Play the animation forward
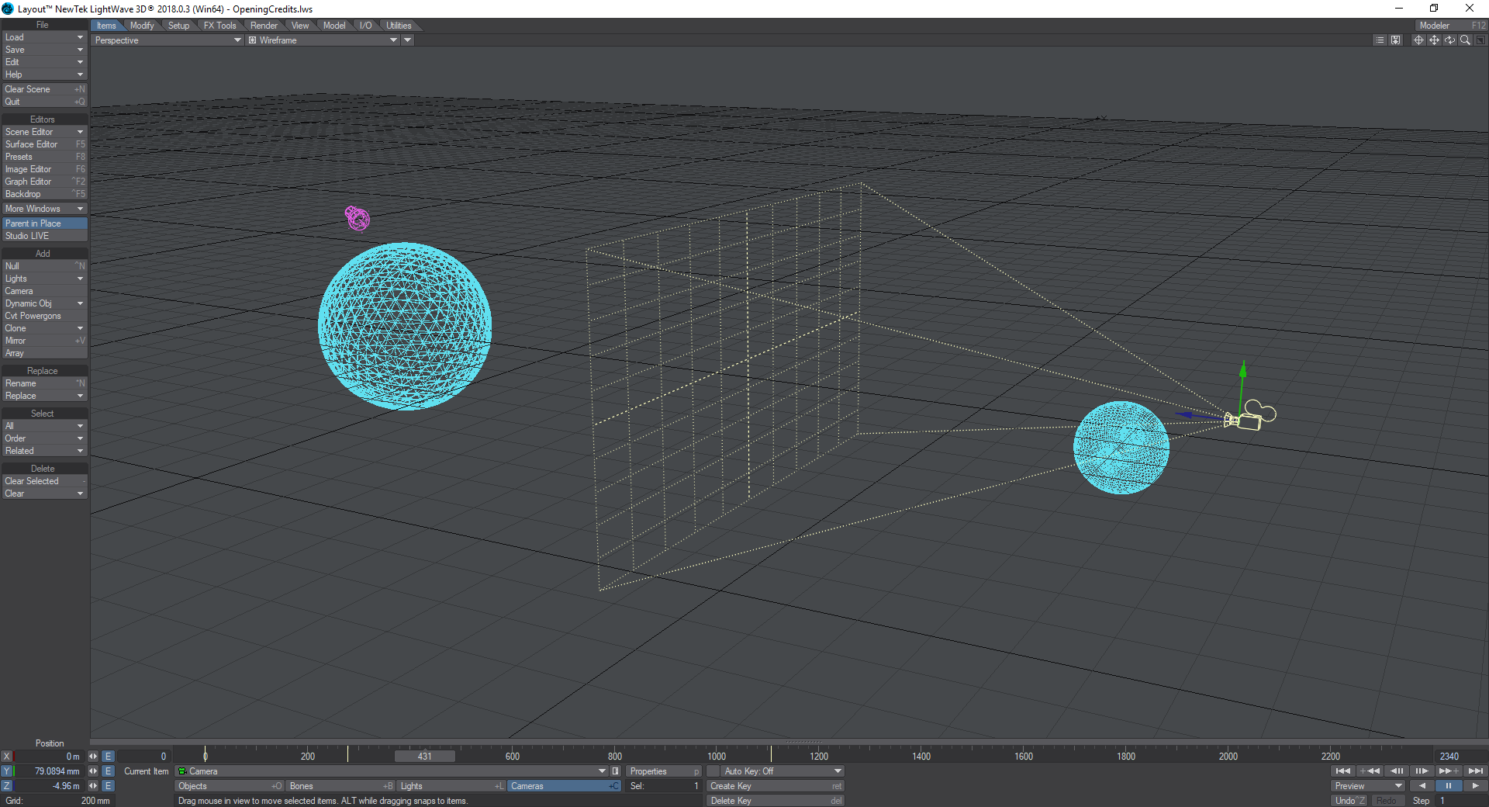Image resolution: width=1489 pixels, height=807 pixels. [1475, 786]
